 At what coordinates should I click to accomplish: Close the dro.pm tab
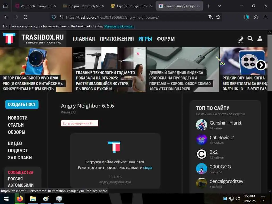click(x=103, y=6)
